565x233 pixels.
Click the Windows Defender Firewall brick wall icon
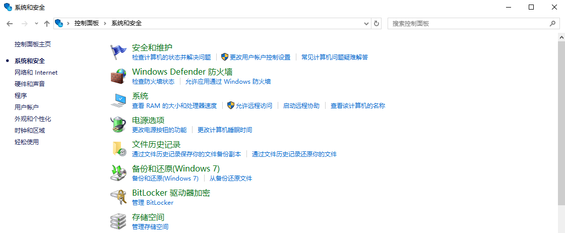(x=118, y=76)
